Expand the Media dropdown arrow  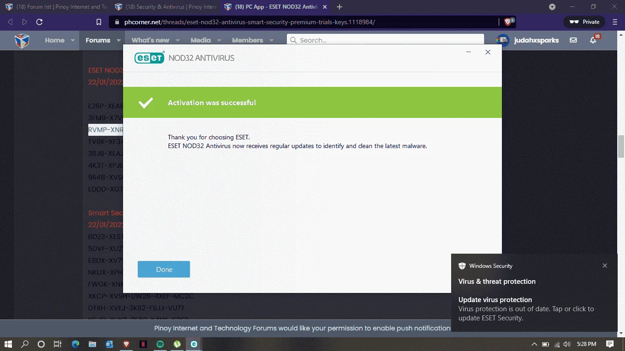[x=219, y=40]
